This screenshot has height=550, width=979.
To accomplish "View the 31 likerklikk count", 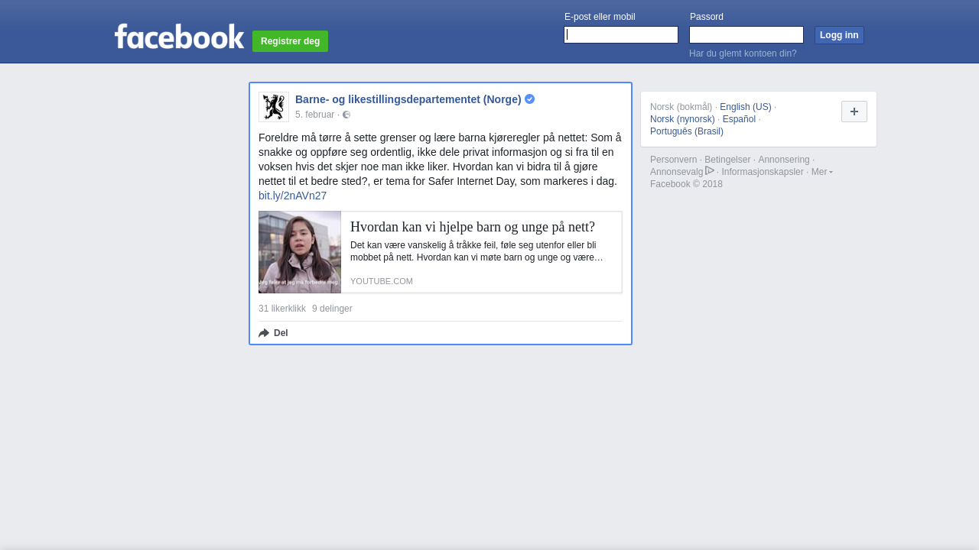I will pos(282,309).
